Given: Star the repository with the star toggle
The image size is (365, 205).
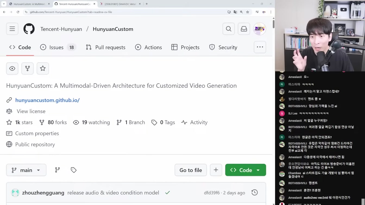Looking at the screenshot, I should tap(43, 68).
